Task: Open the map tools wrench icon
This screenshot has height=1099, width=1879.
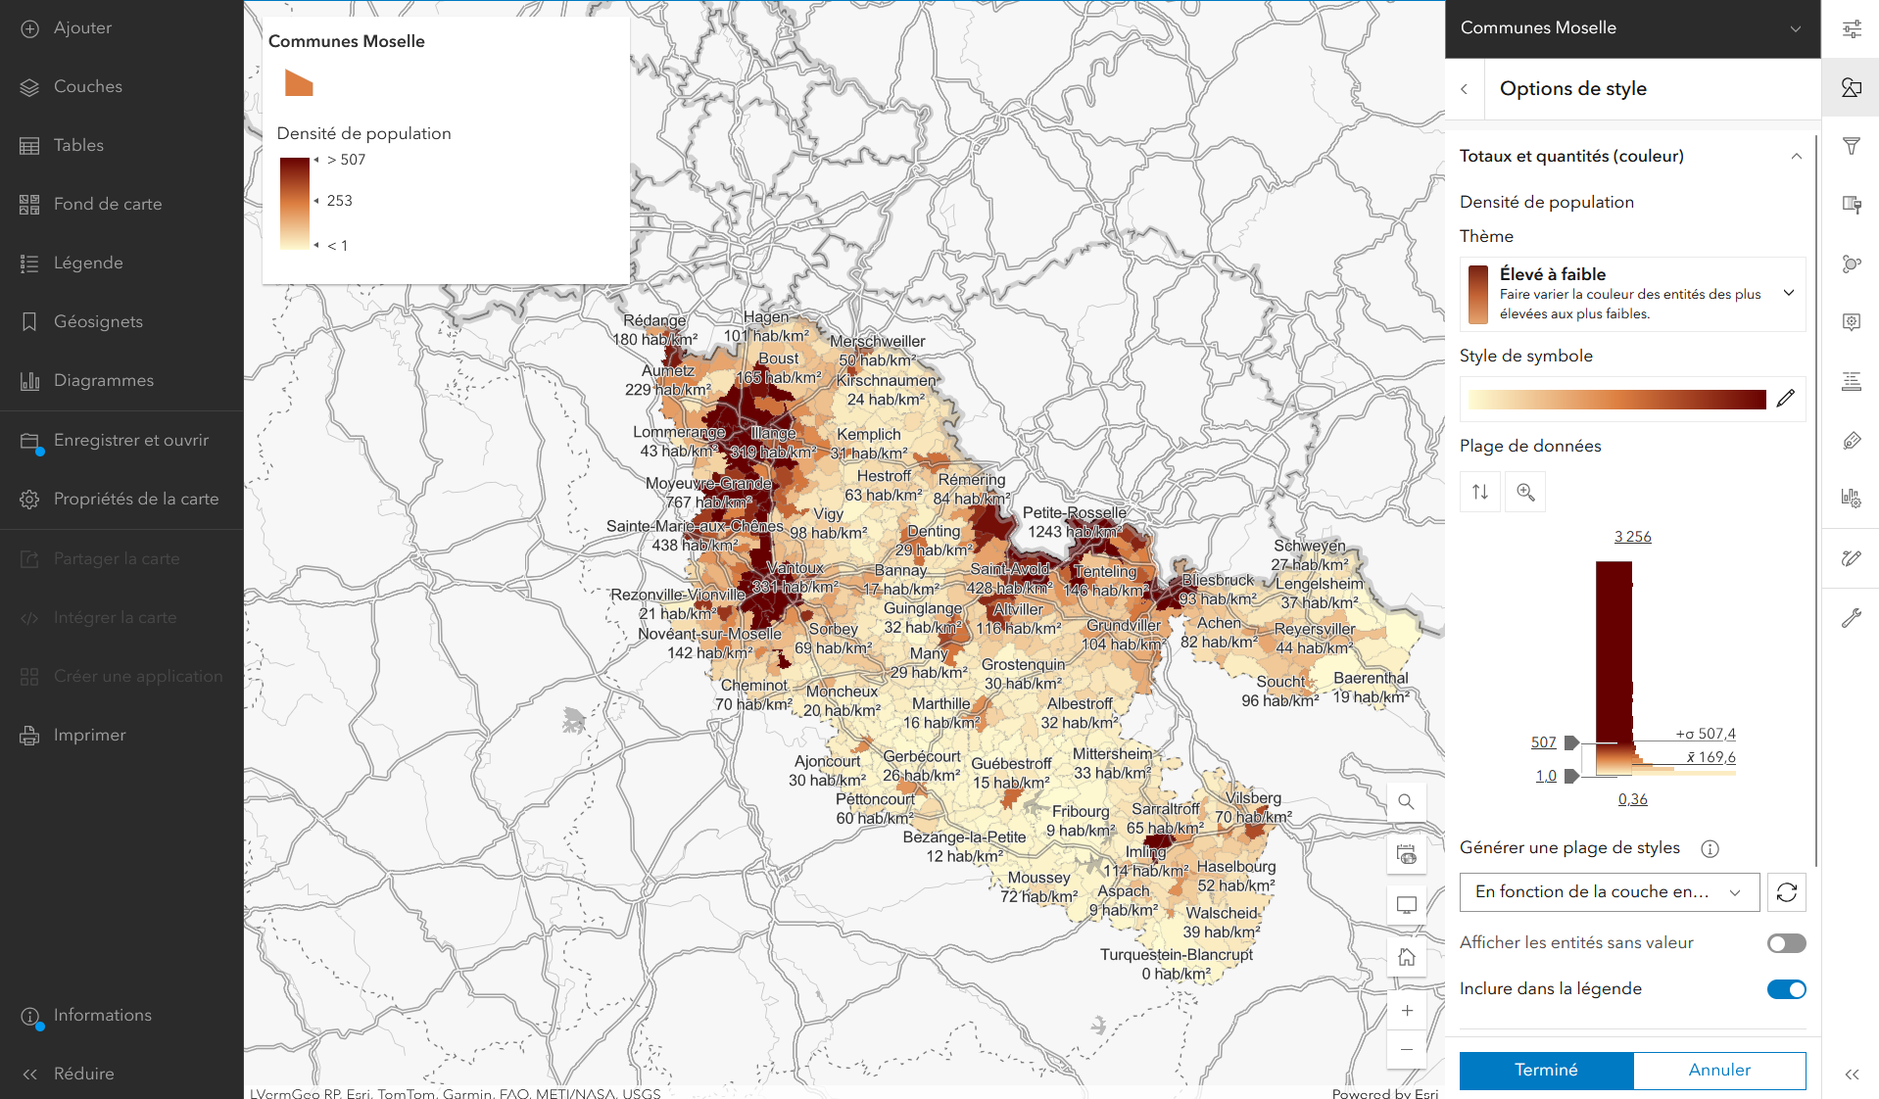Action: coord(1852,618)
